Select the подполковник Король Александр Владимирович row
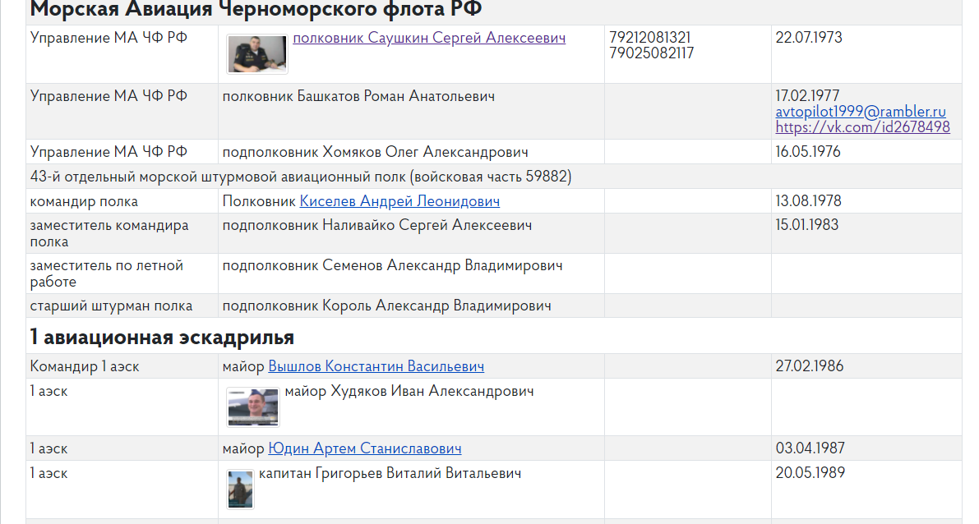Image resolution: width=979 pixels, height=524 pixels. coord(387,306)
